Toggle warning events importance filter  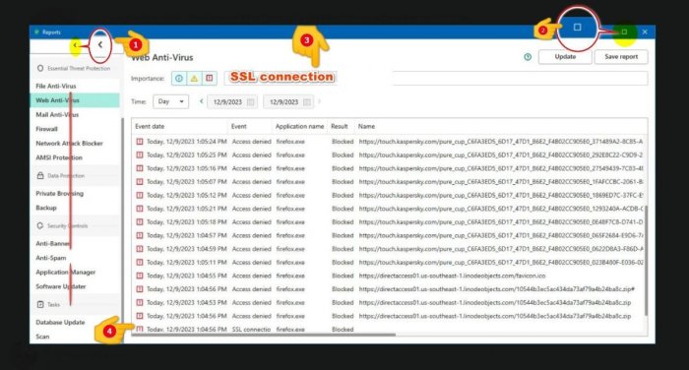pyautogui.click(x=194, y=78)
